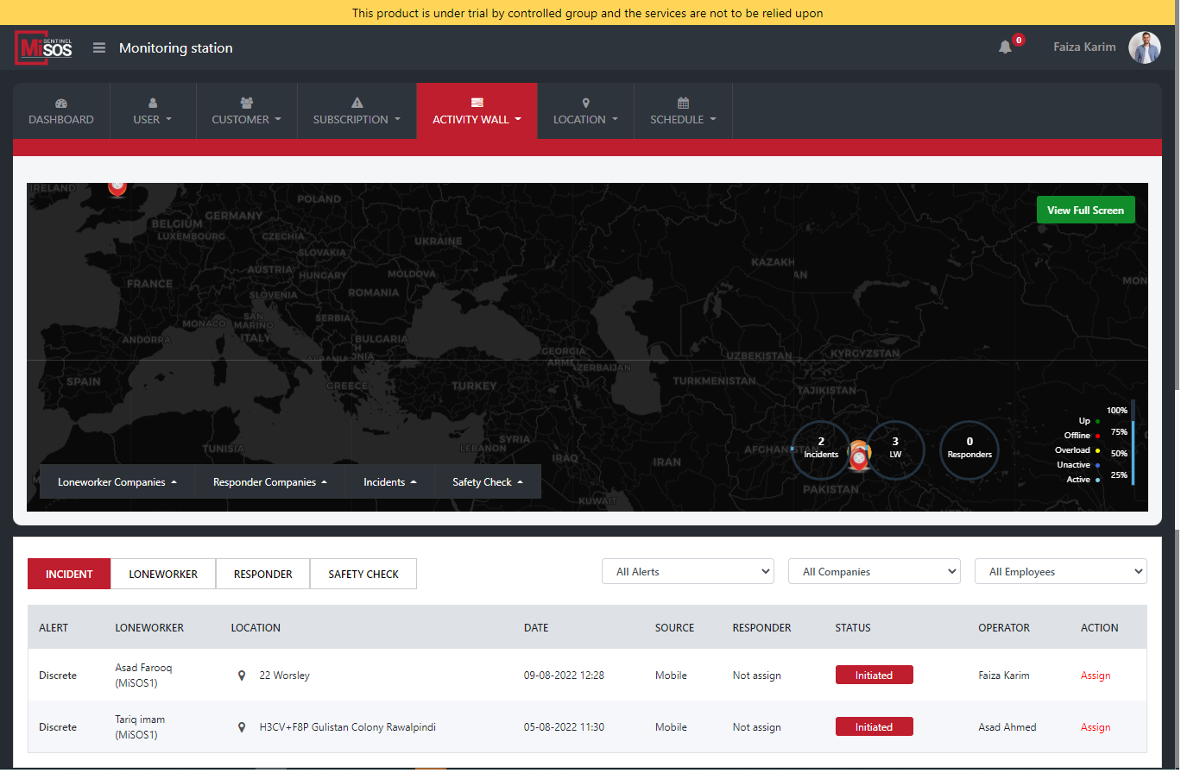Click the Incidents count circle on map
Screen dimensions: 1181x773
[820, 448]
